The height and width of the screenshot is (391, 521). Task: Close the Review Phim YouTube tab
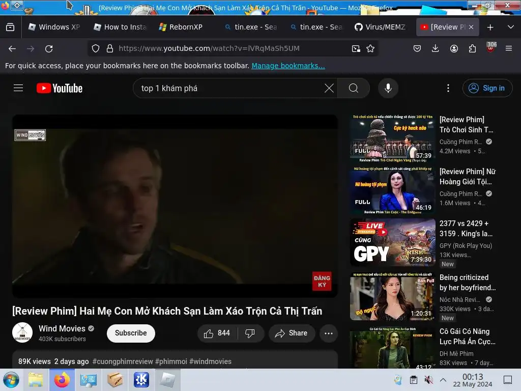471,27
